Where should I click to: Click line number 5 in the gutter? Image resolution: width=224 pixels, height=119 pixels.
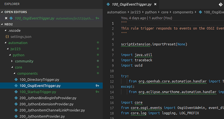pos(113,45)
